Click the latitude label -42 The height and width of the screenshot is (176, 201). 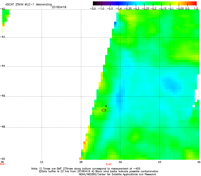2,37
